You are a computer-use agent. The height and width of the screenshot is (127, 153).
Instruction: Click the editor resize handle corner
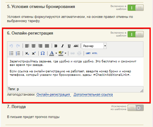(x=142, y=91)
